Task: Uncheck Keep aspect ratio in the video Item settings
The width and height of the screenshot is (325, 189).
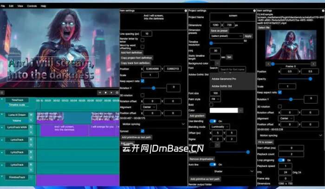Action: (280, 92)
